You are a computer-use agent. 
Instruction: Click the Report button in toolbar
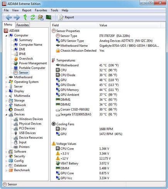pyautogui.click(x=66, y=17)
